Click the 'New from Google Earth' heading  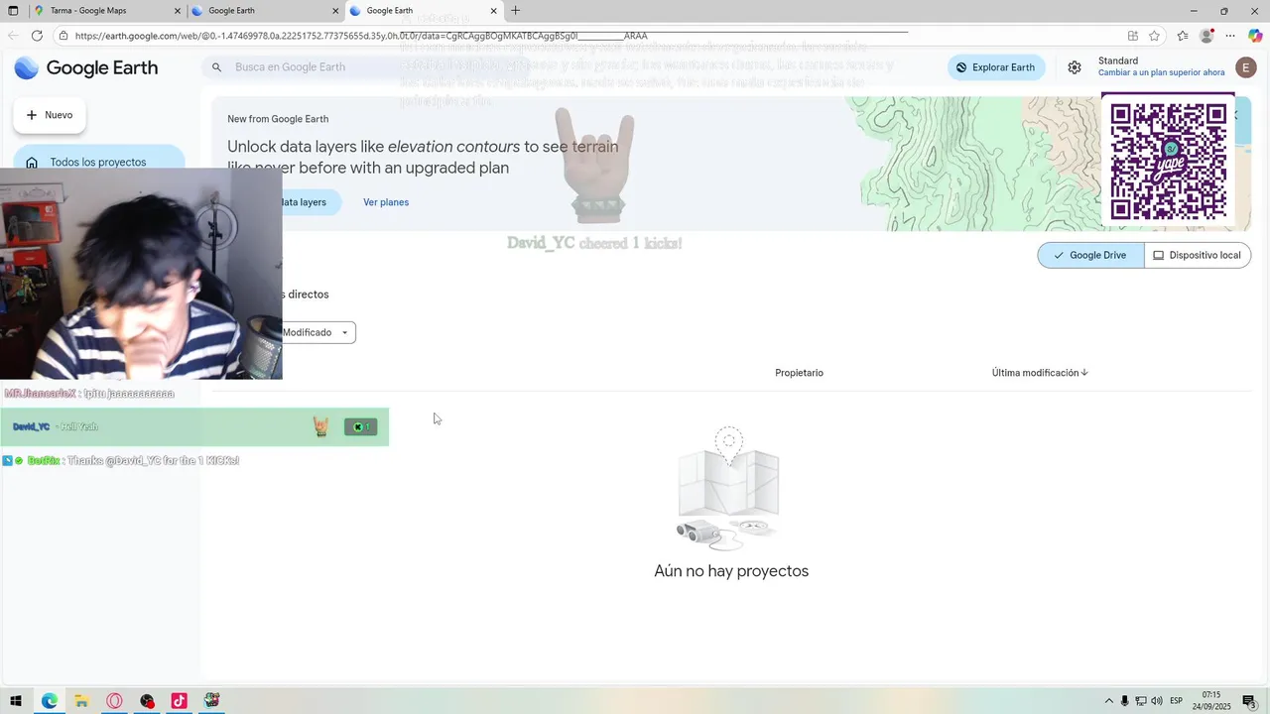coord(278,119)
